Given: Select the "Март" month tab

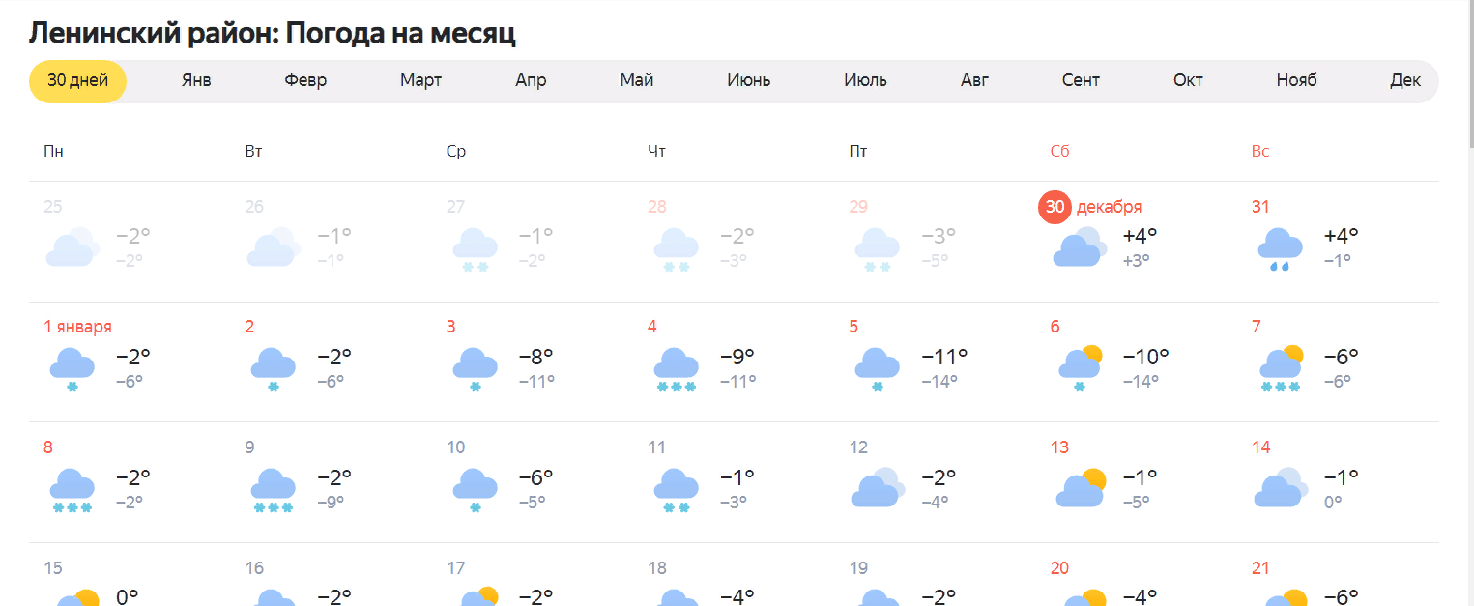Looking at the screenshot, I should [x=420, y=80].
